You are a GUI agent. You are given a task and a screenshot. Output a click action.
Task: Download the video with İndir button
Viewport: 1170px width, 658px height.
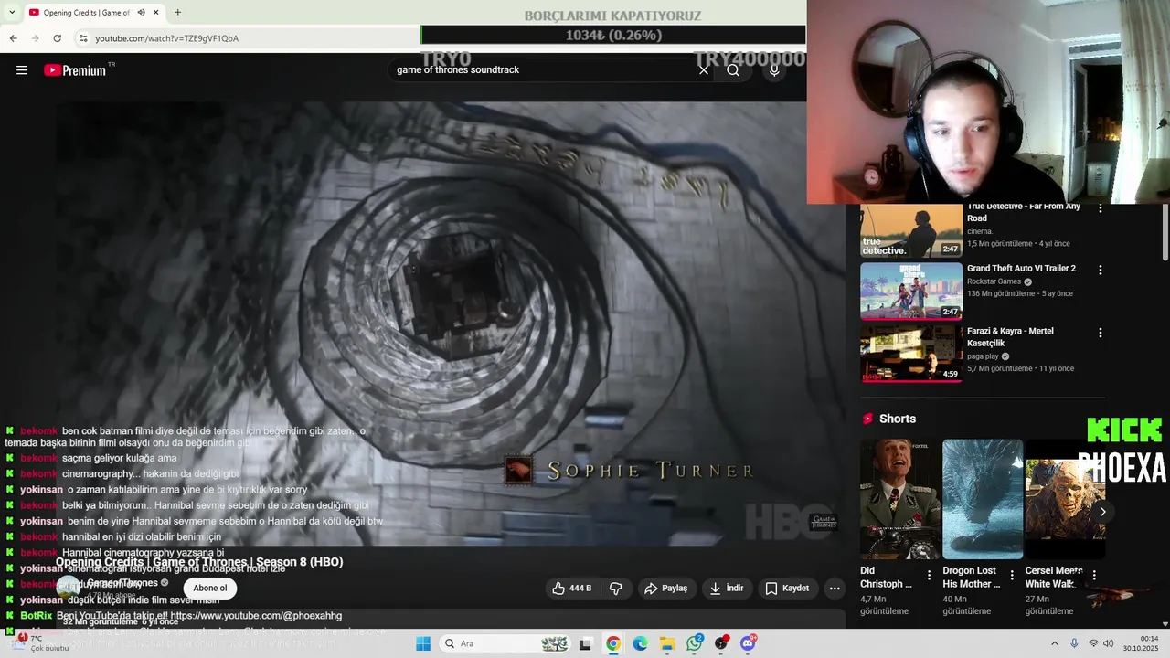pyautogui.click(x=728, y=589)
